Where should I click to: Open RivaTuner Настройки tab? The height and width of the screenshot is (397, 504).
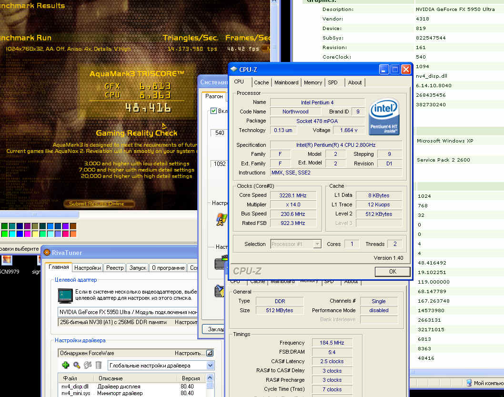tap(88, 268)
